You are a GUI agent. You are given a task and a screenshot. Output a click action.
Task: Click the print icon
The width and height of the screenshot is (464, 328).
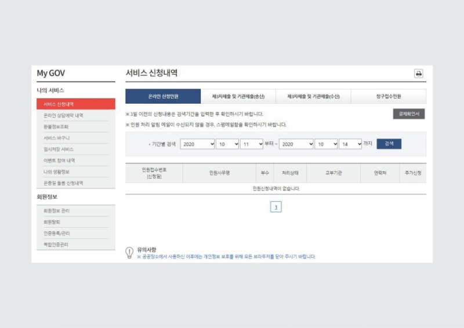[x=418, y=74]
